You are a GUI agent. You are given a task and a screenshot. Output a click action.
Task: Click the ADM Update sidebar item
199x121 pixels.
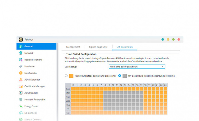tap(31, 93)
